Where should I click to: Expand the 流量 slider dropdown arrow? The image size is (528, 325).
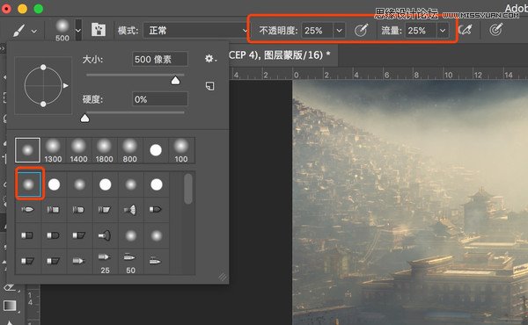pos(443,31)
